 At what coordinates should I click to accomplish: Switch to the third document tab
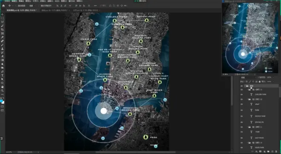click(x=86, y=10)
